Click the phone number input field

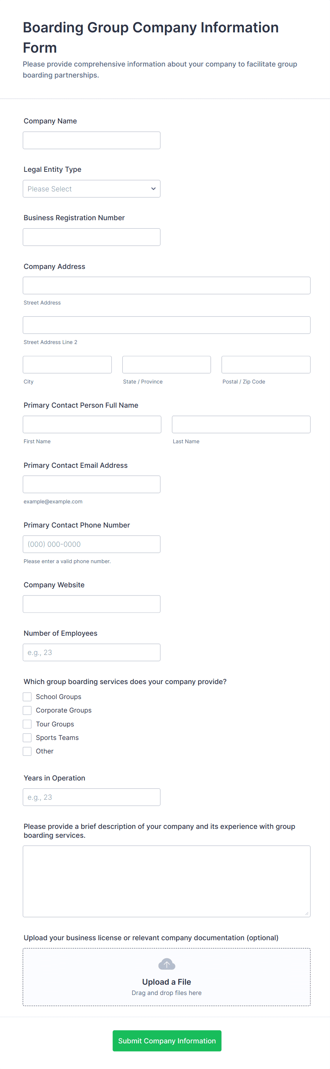pyautogui.click(x=92, y=544)
